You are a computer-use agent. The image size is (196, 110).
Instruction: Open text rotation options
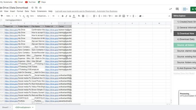click(x=111, y=16)
